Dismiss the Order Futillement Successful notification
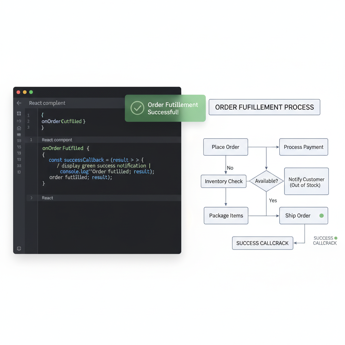Screen dimensions: 345x345 (165, 108)
